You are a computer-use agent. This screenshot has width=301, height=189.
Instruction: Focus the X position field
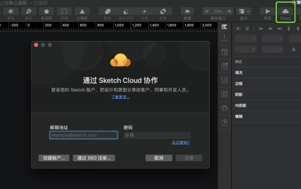coord(246,39)
